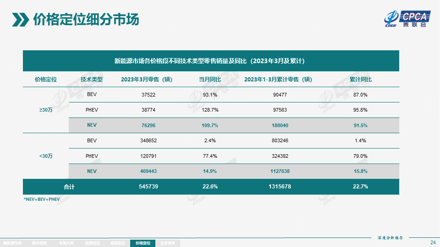Click the <30万 price segment cell
Screen dimensions: 440x247
tap(46, 156)
